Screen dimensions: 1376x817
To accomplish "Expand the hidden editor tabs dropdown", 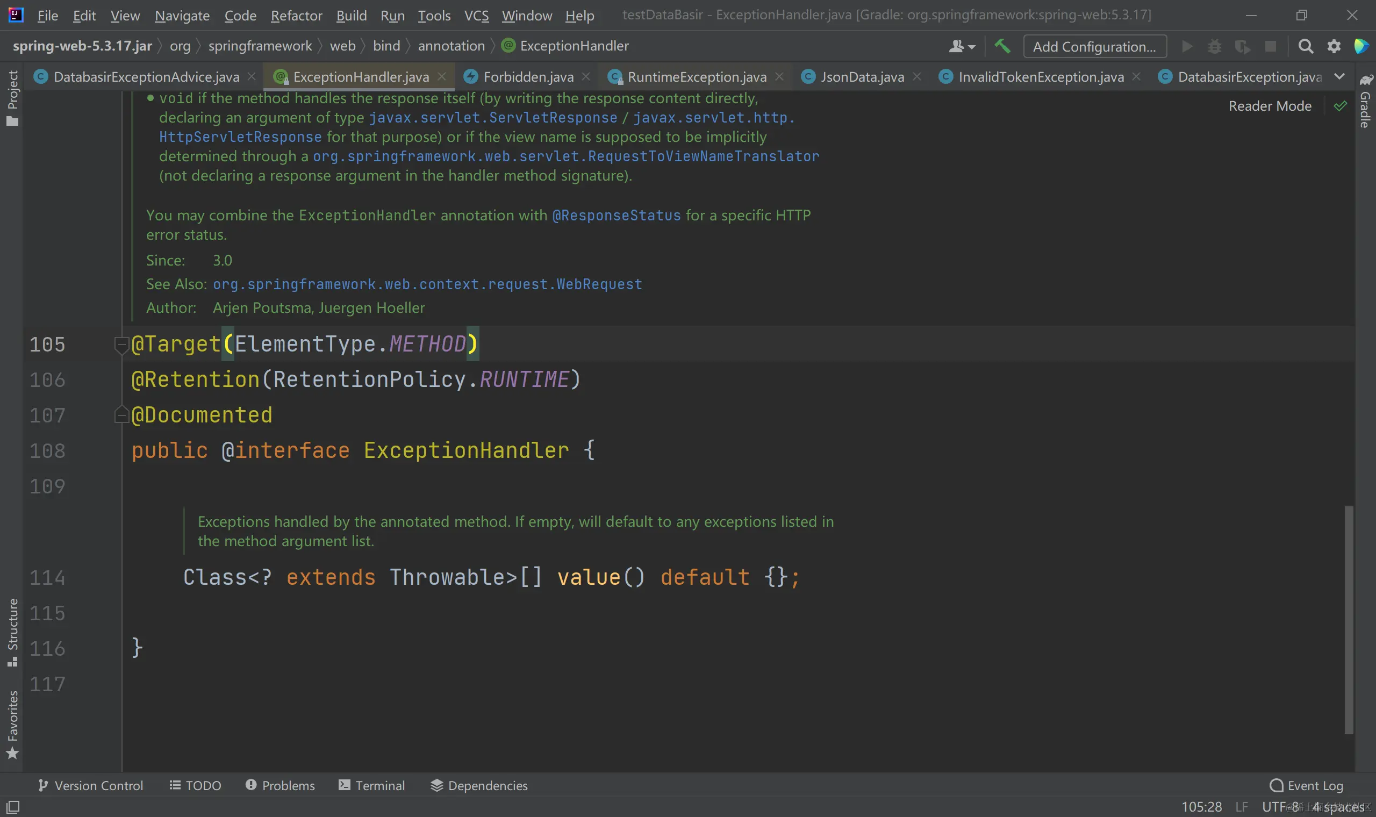I will pos(1339,76).
